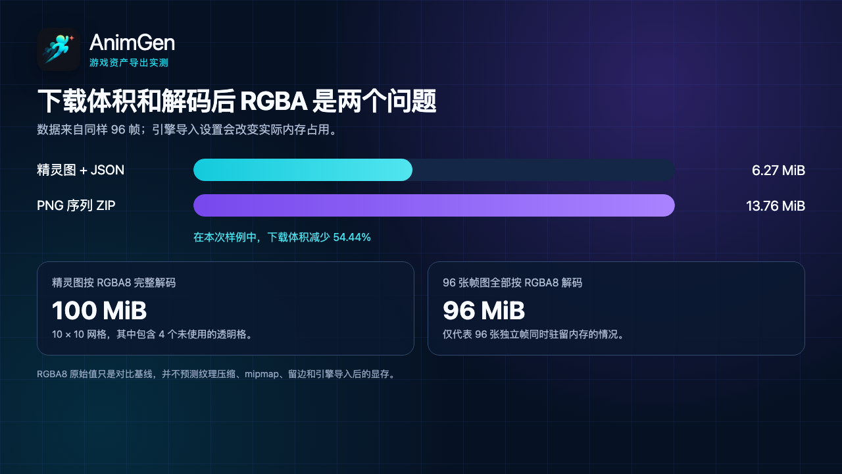Image resolution: width=842 pixels, height=474 pixels.
Task: Click the RGBA8 原始值 footnote disclaimer
Action: pos(216,375)
